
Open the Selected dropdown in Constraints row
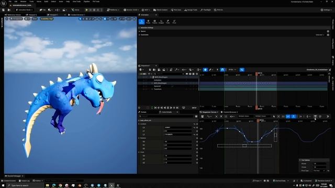[320, 35]
